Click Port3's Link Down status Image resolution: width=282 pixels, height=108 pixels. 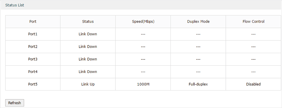point(88,59)
